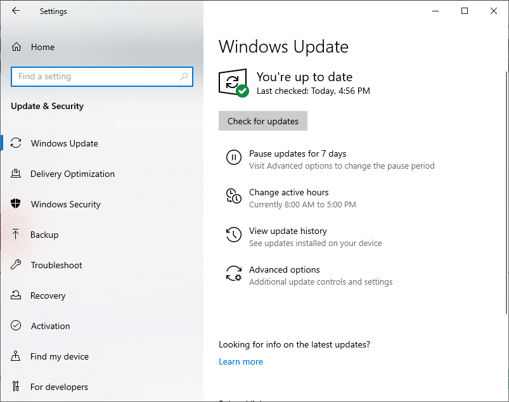The width and height of the screenshot is (509, 402).
Task: Click the 'Update & Security' heading
Action: click(x=47, y=106)
